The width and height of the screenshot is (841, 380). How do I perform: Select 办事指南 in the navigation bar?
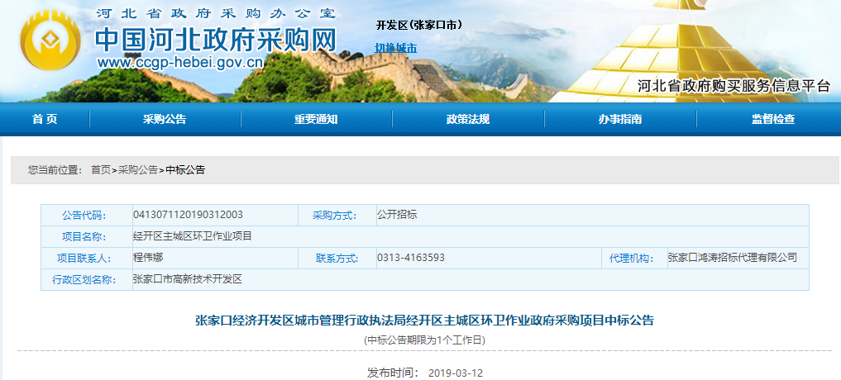pyautogui.click(x=620, y=119)
